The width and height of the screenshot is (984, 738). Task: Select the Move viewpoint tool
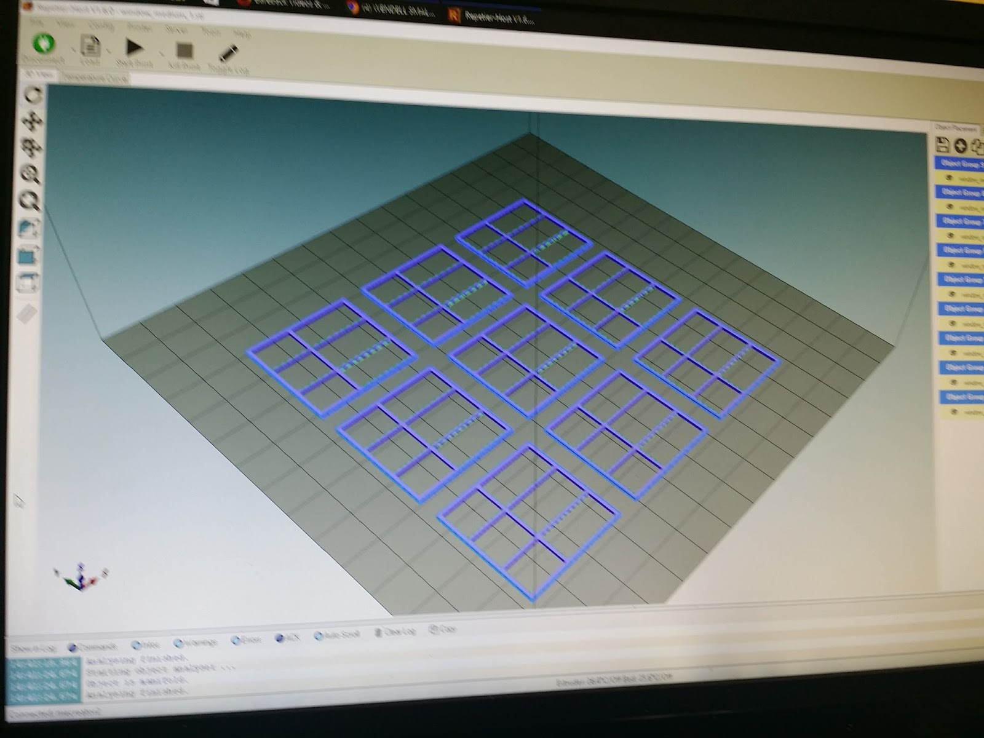pos(33,121)
